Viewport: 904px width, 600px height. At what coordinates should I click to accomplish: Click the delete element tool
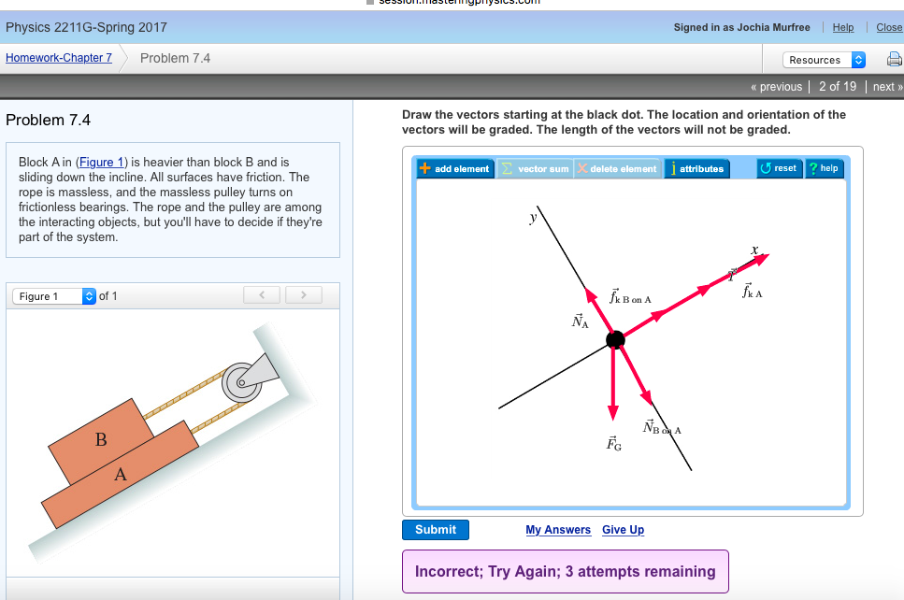pyautogui.click(x=617, y=168)
